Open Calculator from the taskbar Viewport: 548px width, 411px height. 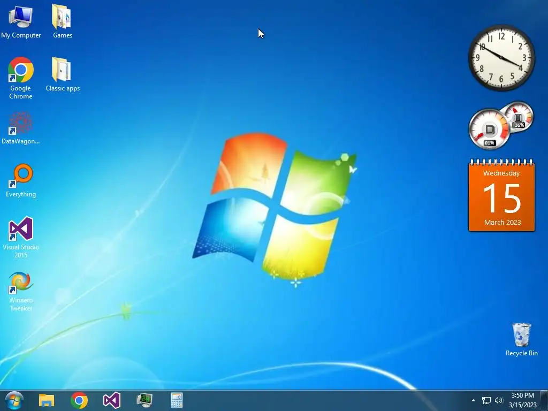pyautogui.click(x=177, y=400)
